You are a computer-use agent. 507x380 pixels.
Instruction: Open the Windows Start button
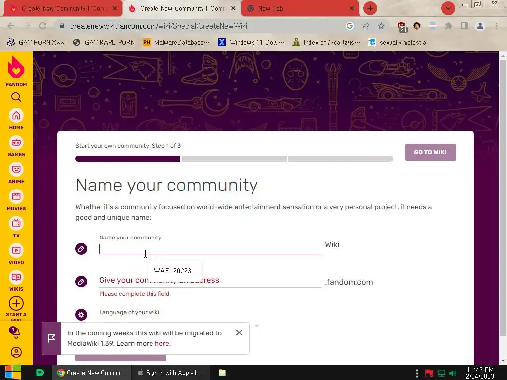pyautogui.click(x=13, y=373)
